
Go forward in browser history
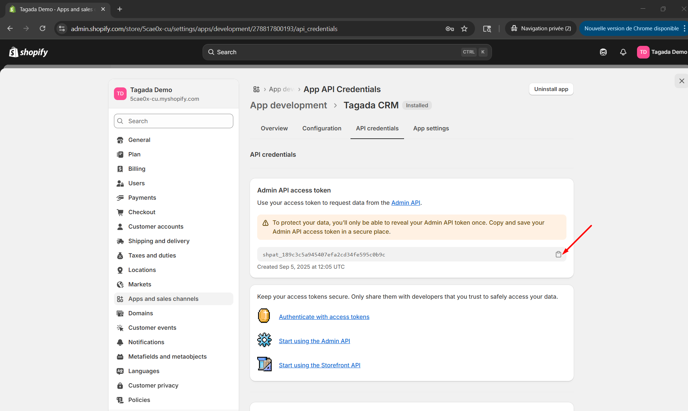[26, 29]
